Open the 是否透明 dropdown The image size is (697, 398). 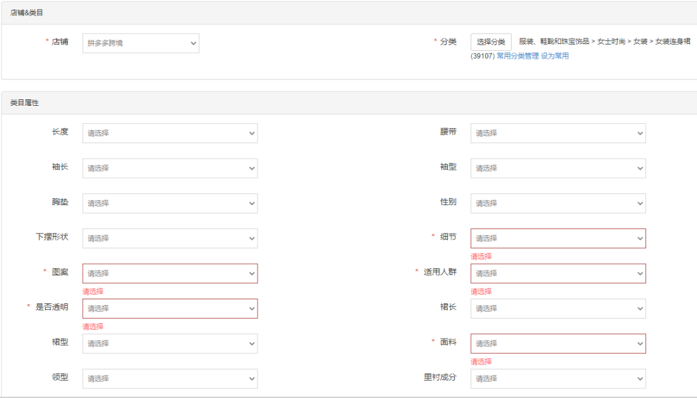click(170, 308)
